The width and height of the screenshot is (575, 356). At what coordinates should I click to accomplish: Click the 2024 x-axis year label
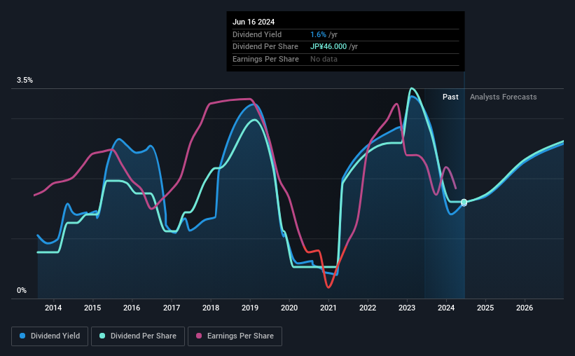tap(446, 308)
